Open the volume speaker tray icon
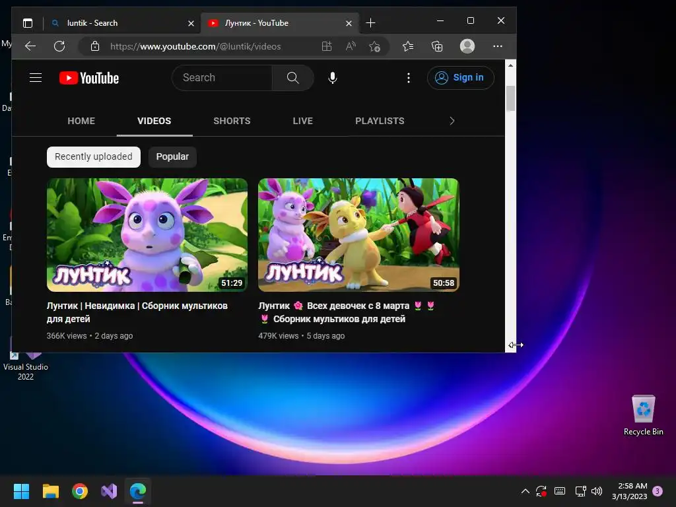 [x=597, y=491]
